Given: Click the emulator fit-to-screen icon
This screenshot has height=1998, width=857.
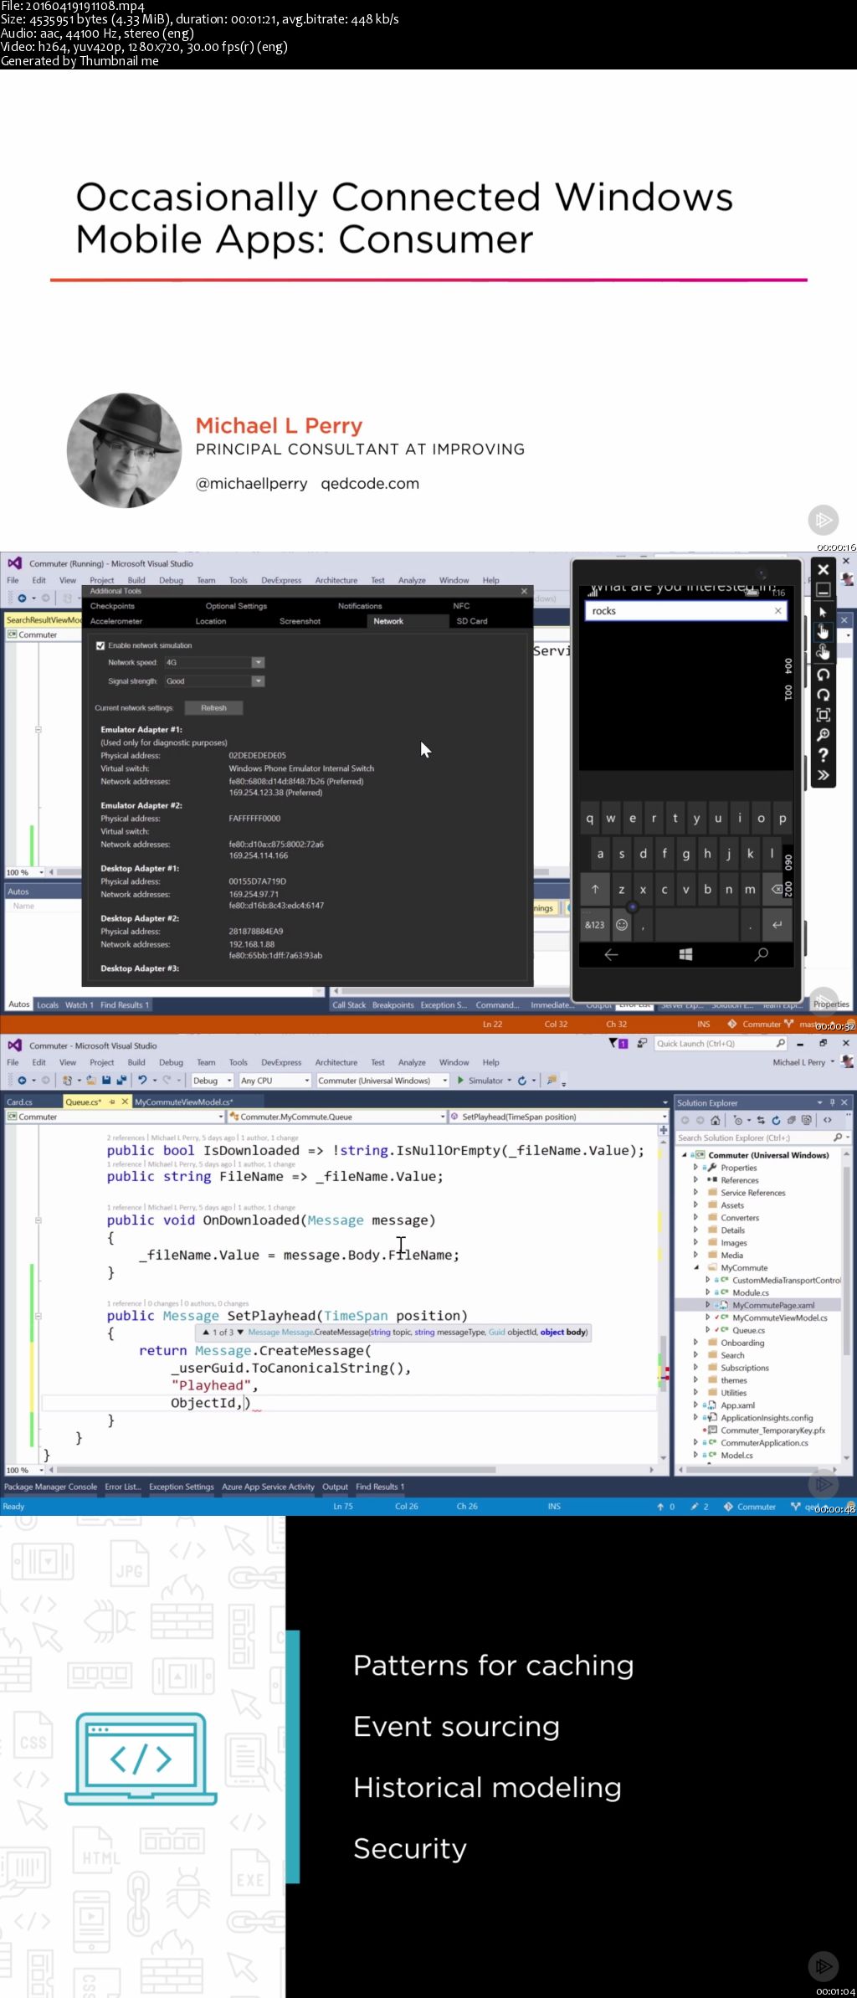Looking at the screenshot, I should (x=823, y=715).
